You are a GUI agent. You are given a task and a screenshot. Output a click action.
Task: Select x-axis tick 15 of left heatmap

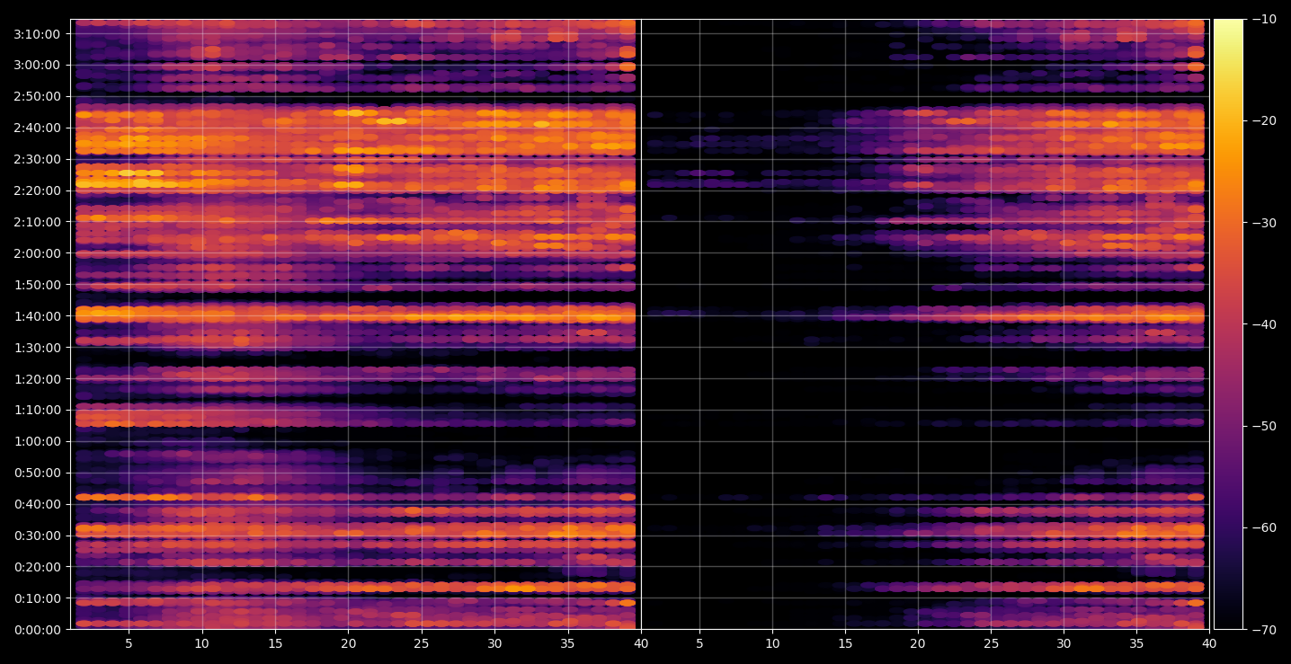275,644
